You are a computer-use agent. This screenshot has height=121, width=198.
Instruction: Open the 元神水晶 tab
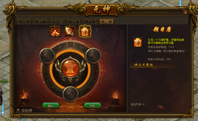click(57, 22)
